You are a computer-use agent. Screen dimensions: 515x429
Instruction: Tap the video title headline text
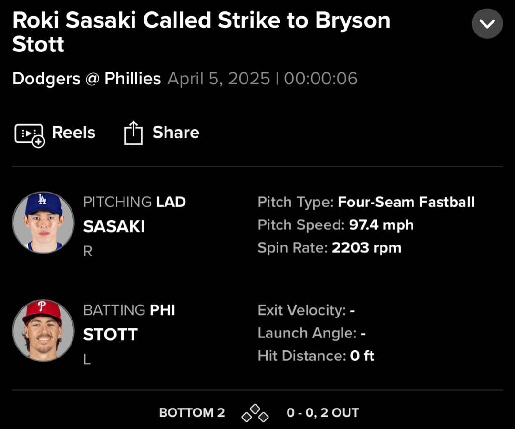201,32
